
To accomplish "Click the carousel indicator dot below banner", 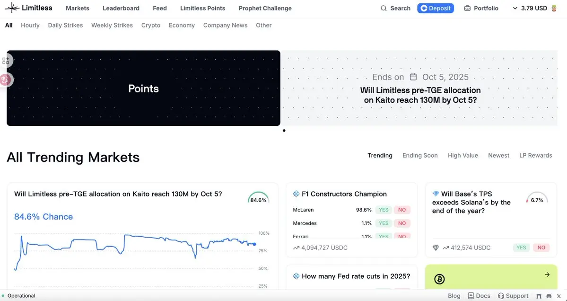I will pos(284,131).
